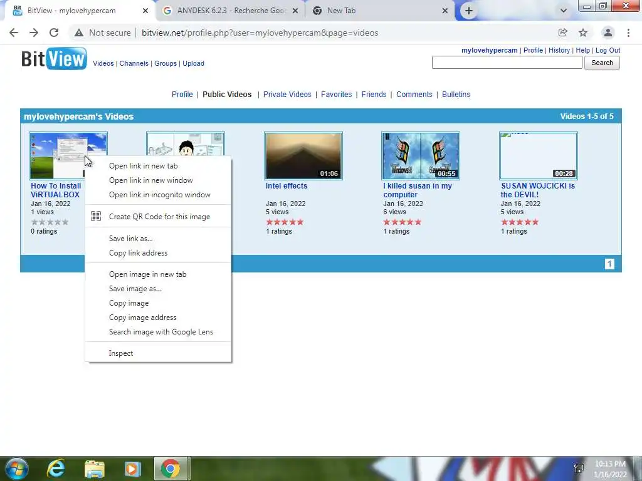Switch to the ANYDESK 6.2.3 tab

231,11
